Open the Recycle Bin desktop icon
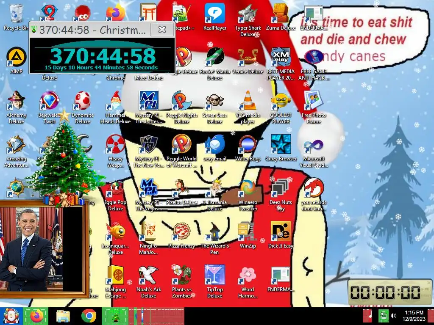 [x=16, y=17]
